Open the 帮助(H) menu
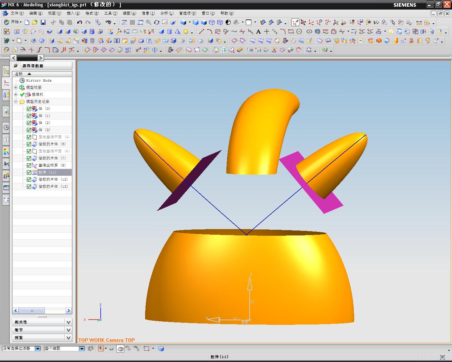 (227, 13)
